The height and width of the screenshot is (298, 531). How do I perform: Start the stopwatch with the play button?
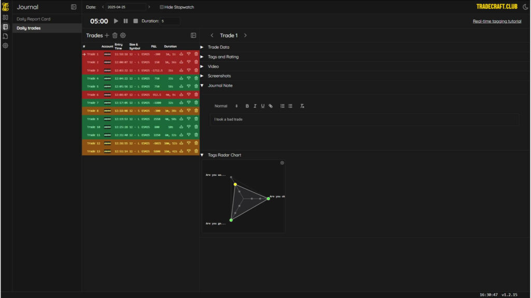tap(116, 21)
